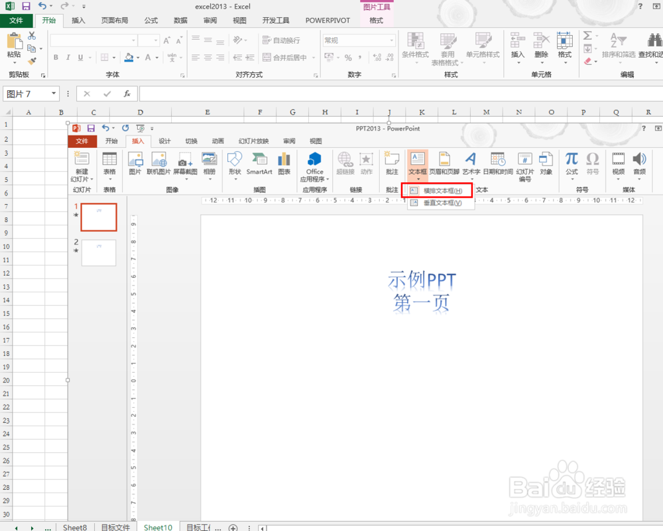Viewport: 663px width, 531px height.
Task: Switch to Excel's 数据 tab
Action: tap(180, 21)
